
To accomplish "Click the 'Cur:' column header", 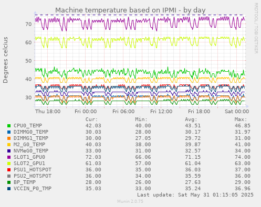I will pos(91,119).
